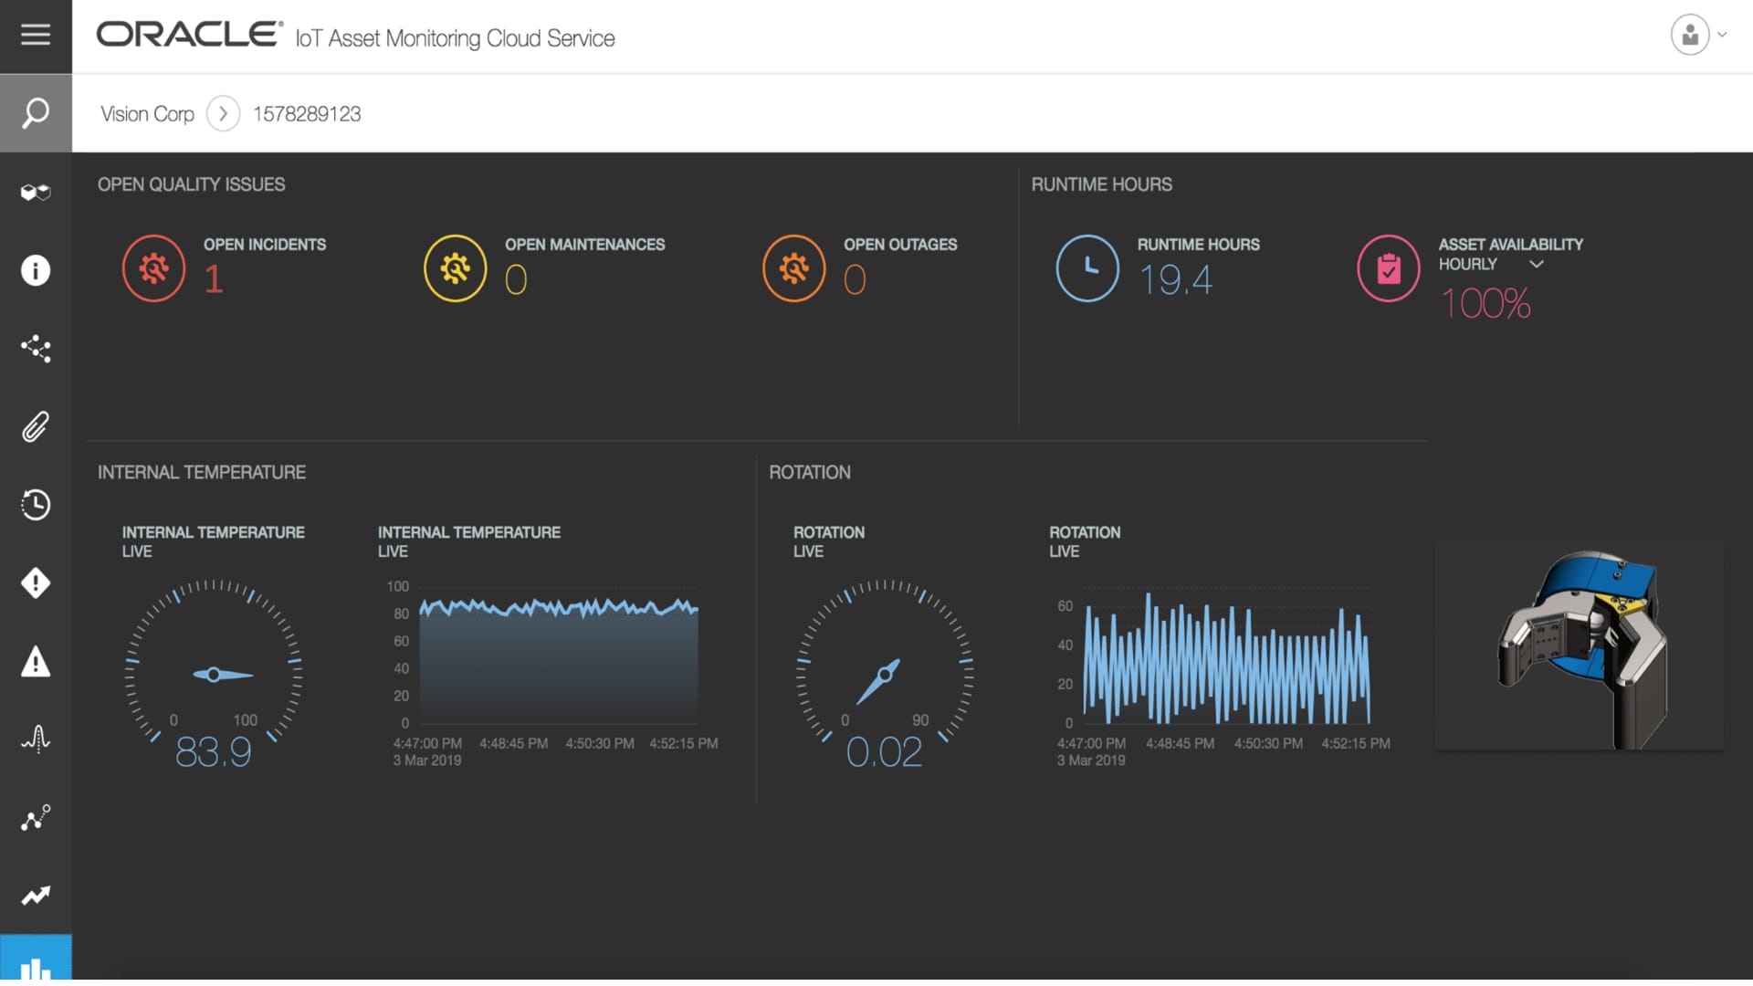Click the search magnifier icon
This screenshot has height=986, width=1753.
(36, 113)
